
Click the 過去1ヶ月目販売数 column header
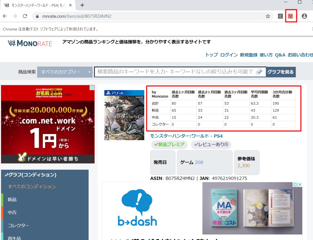click(x=183, y=94)
